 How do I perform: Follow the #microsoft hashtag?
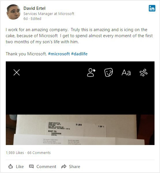point(59,54)
